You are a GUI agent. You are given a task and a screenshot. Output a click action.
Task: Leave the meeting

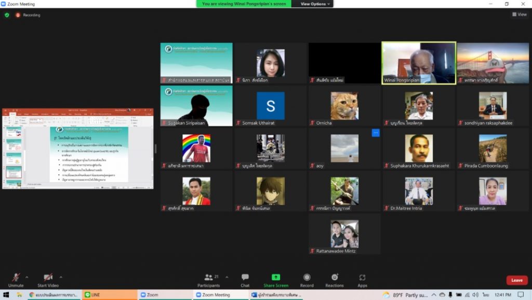point(516,280)
